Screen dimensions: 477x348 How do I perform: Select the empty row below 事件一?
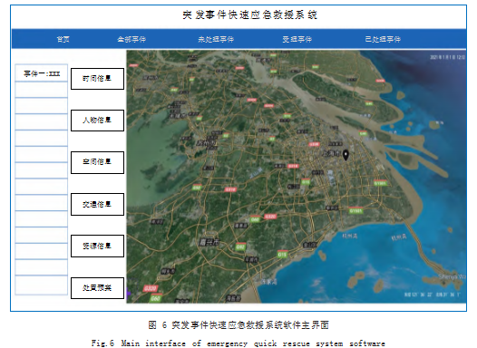click(42, 90)
